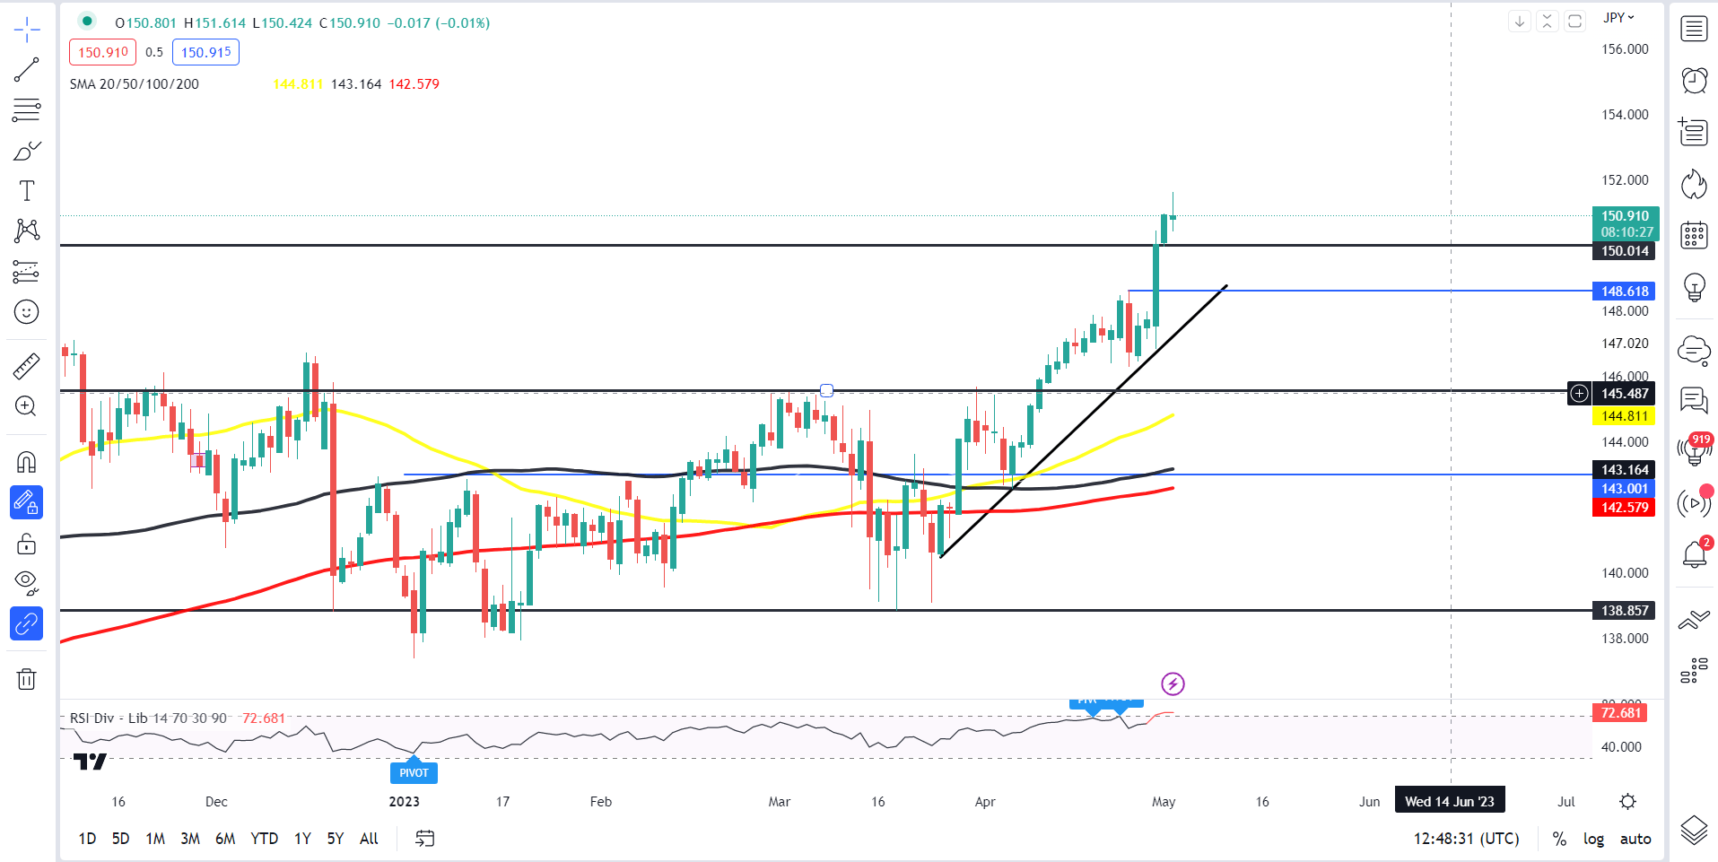Image resolution: width=1718 pixels, height=862 pixels.
Task: Open the go to date button
Action: click(425, 839)
